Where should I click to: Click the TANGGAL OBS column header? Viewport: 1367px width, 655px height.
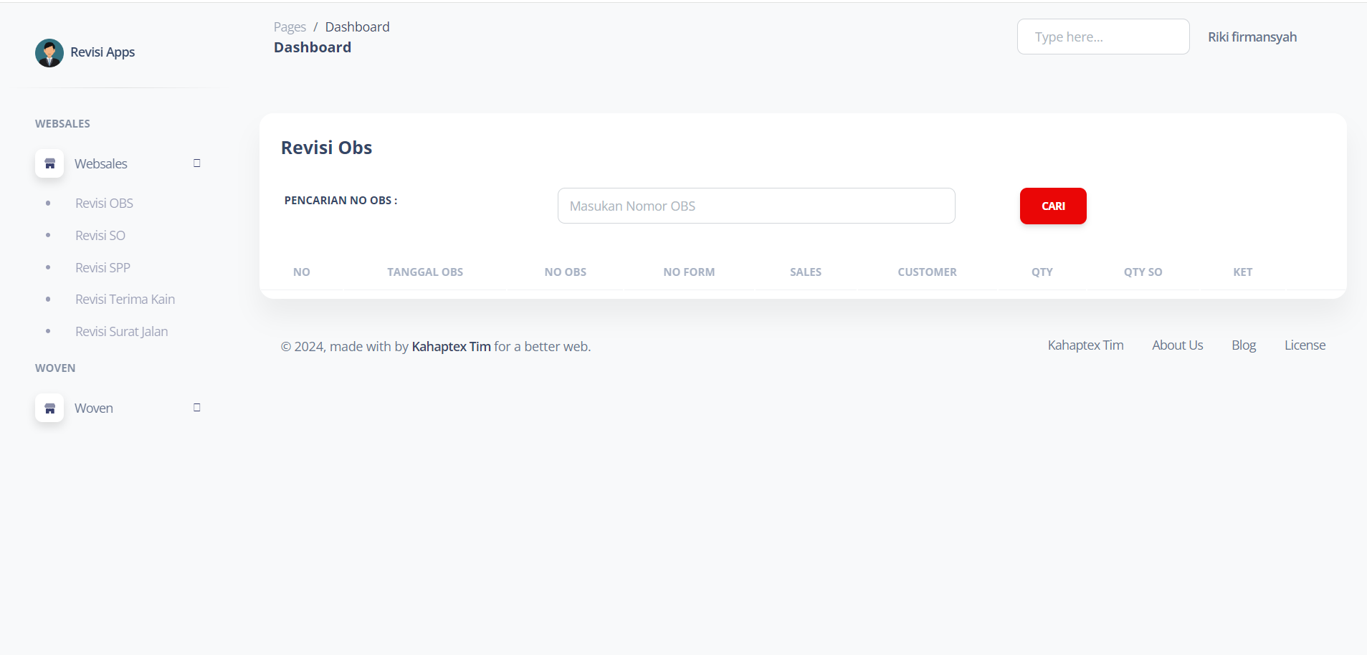click(424, 272)
